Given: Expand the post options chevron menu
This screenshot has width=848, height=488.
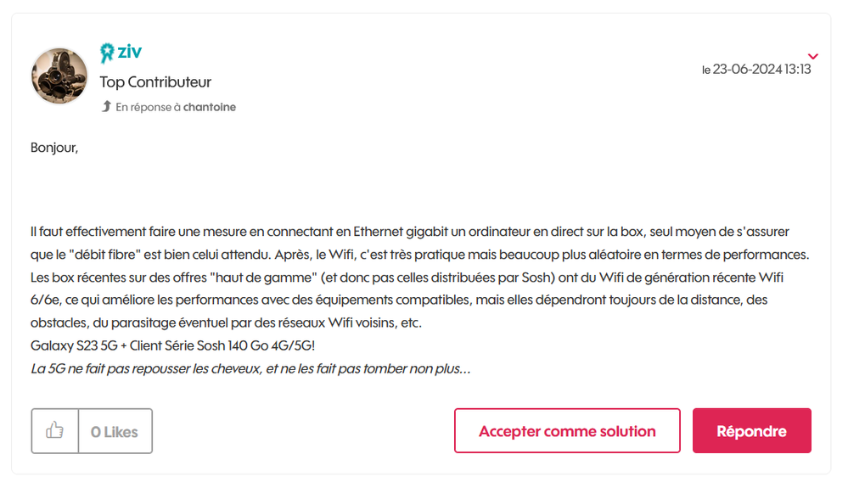Looking at the screenshot, I should [812, 56].
